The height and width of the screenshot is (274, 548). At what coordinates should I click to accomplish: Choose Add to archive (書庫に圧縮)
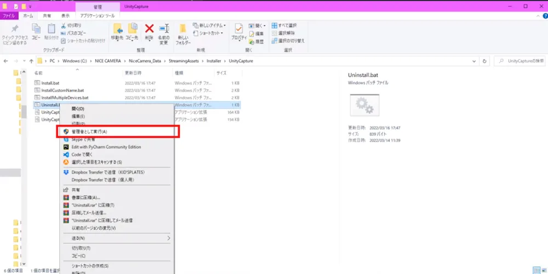point(117,197)
